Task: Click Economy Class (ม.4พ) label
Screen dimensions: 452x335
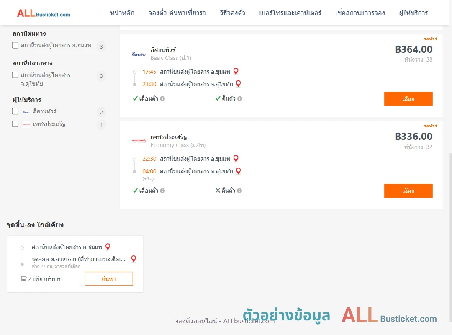Action: click(178, 145)
